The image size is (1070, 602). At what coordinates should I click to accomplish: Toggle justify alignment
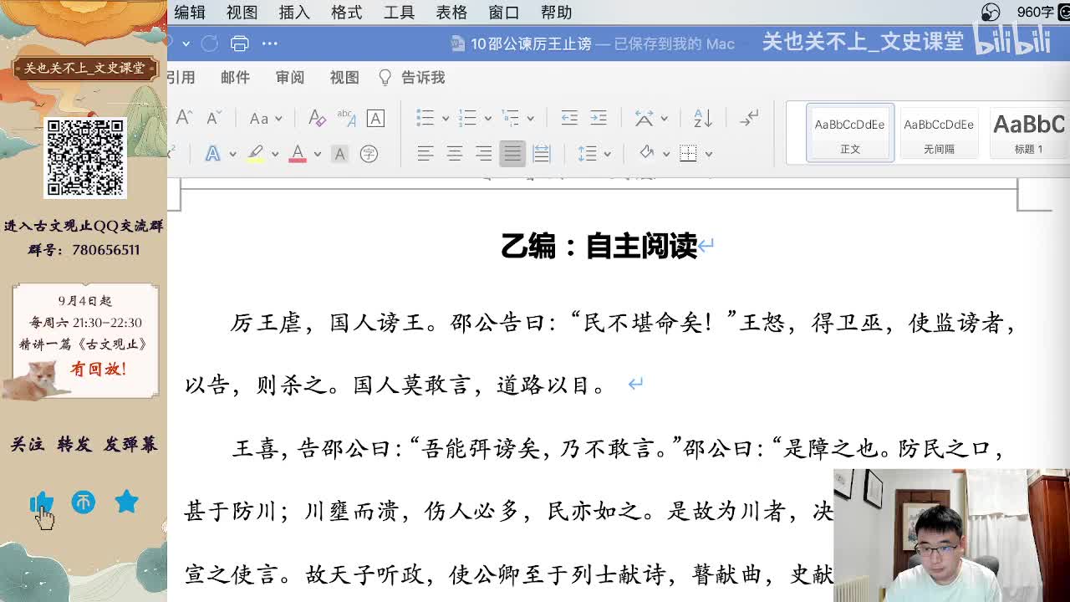tap(512, 154)
